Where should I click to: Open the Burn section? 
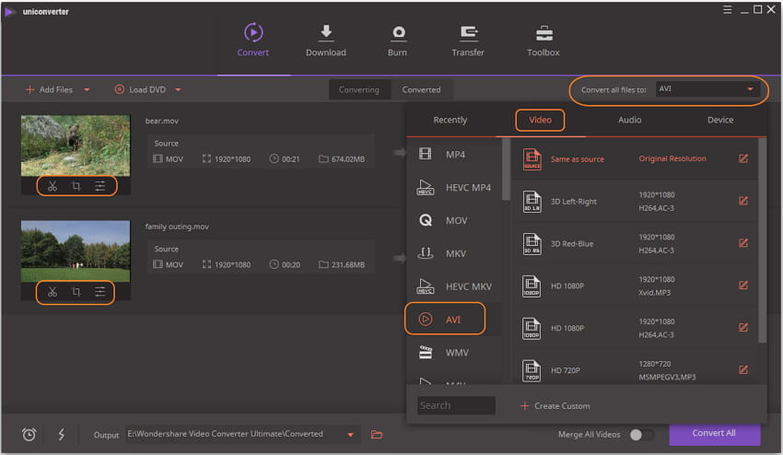(398, 40)
